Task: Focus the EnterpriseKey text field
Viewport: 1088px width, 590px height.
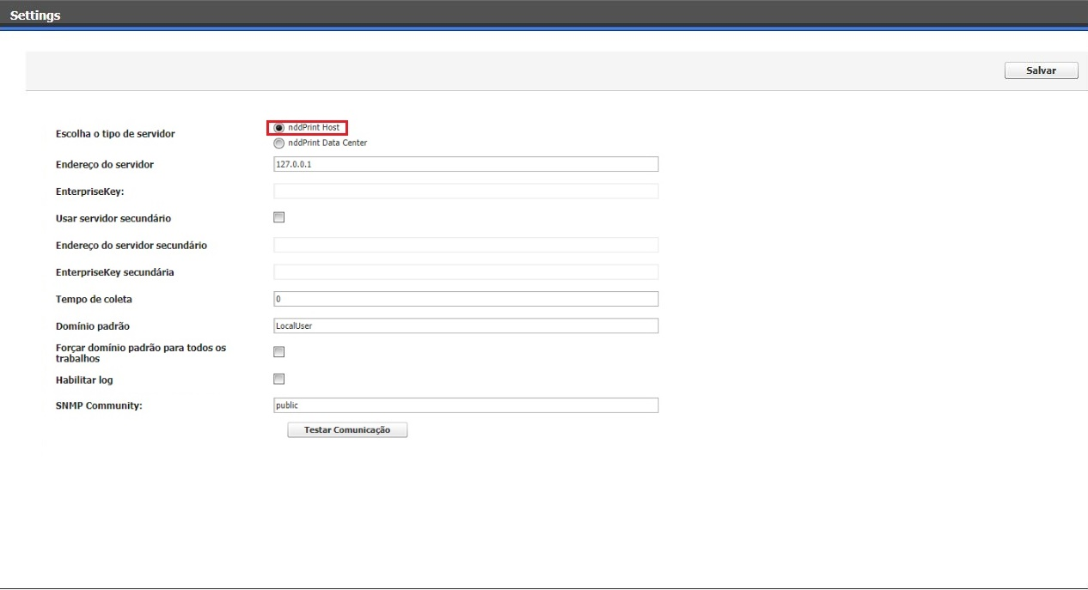Action: pos(466,192)
